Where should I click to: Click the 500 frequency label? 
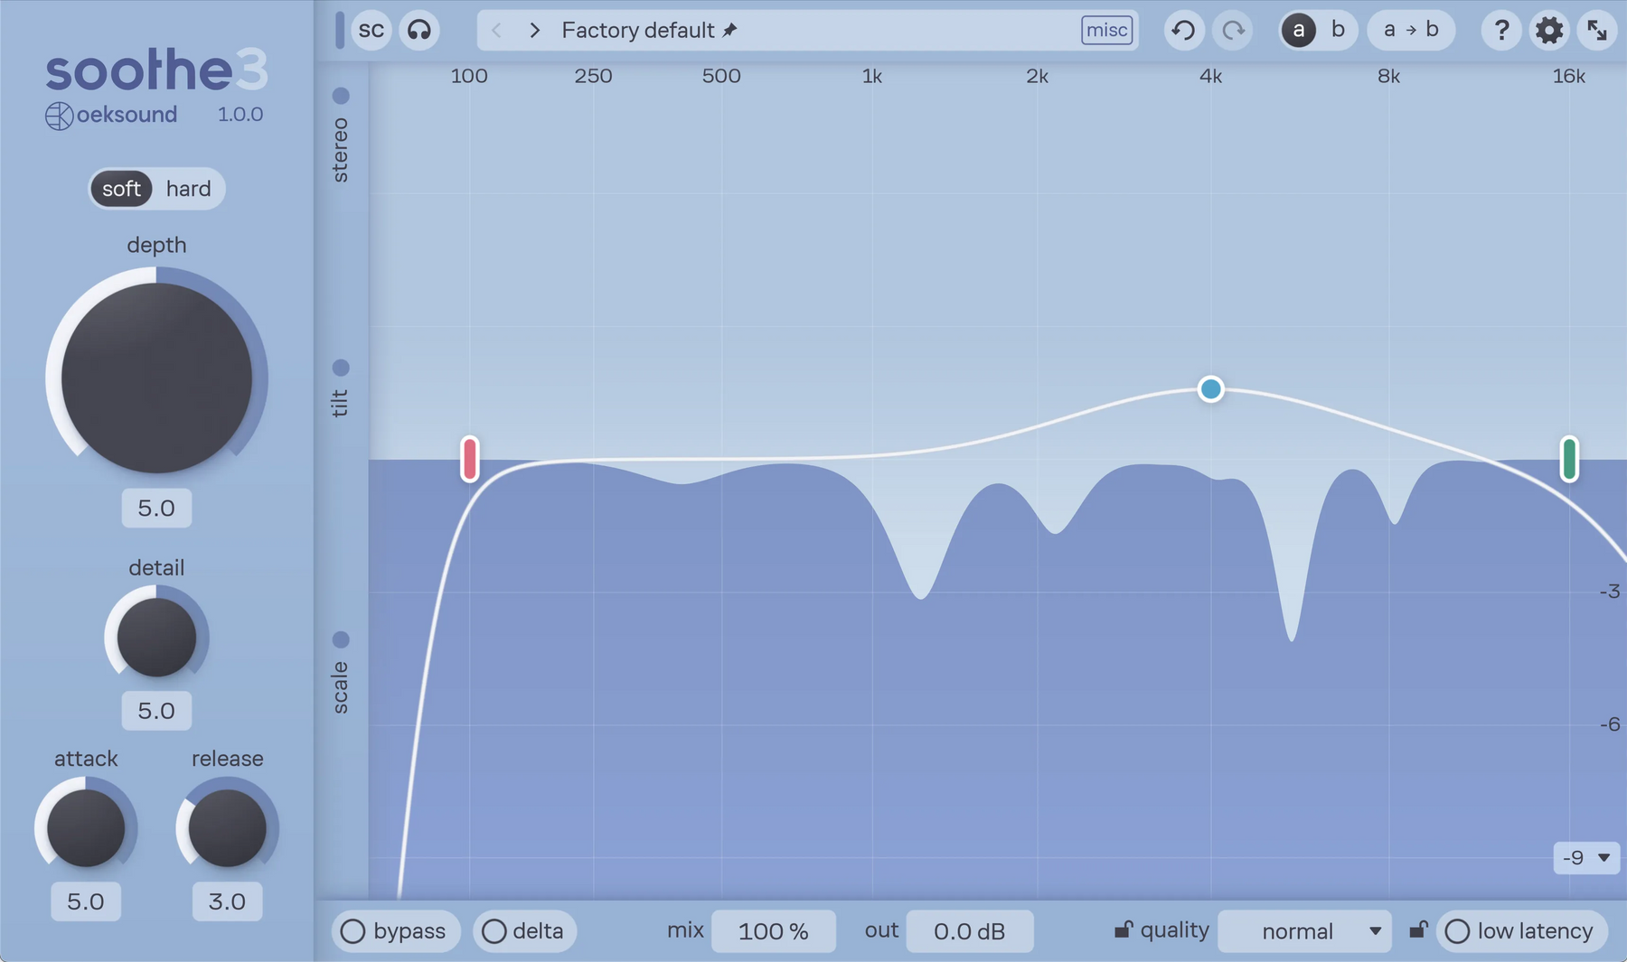tap(721, 77)
